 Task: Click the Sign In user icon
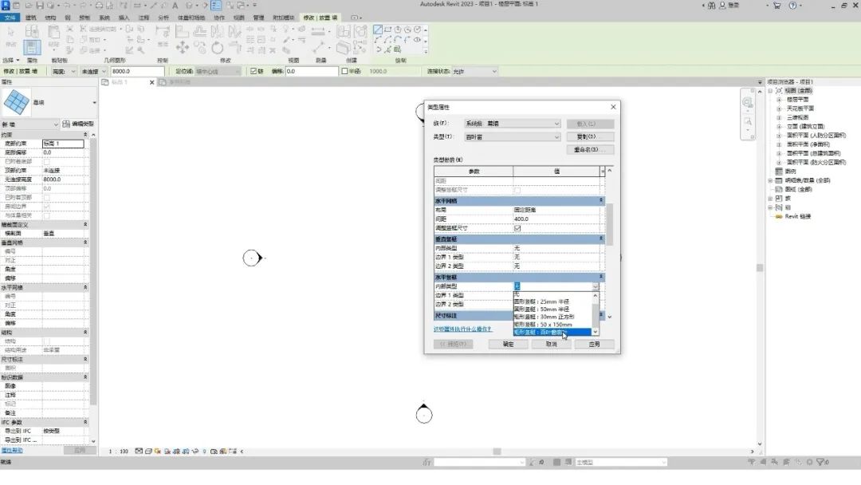click(x=722, y=6)
